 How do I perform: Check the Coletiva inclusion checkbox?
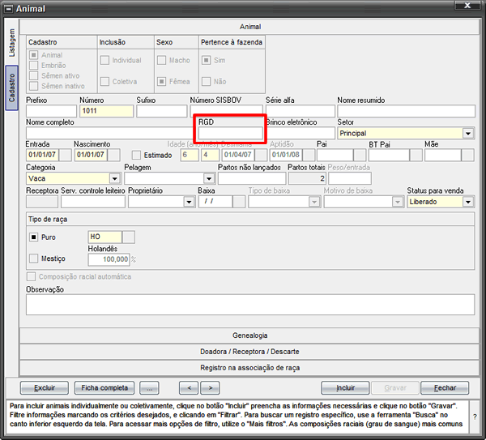[104, 82]
